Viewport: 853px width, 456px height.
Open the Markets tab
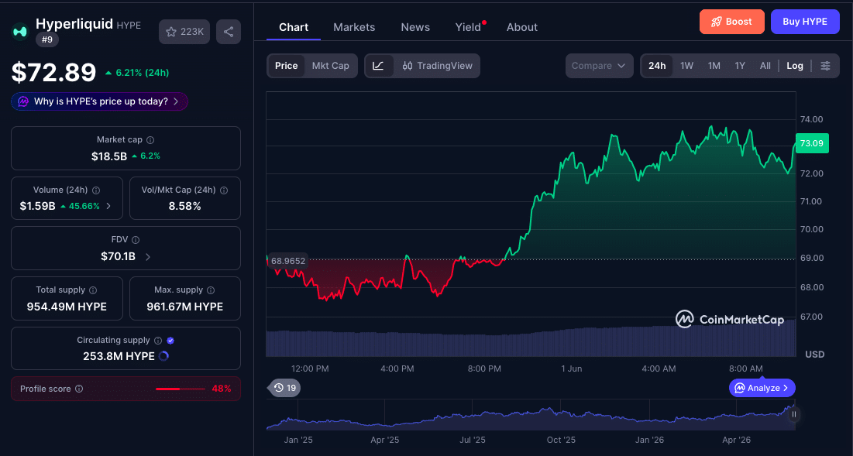click(354, 27)
